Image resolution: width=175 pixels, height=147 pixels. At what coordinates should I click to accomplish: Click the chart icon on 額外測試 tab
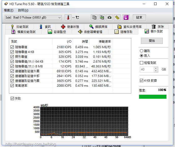click(x=147, y=31)
